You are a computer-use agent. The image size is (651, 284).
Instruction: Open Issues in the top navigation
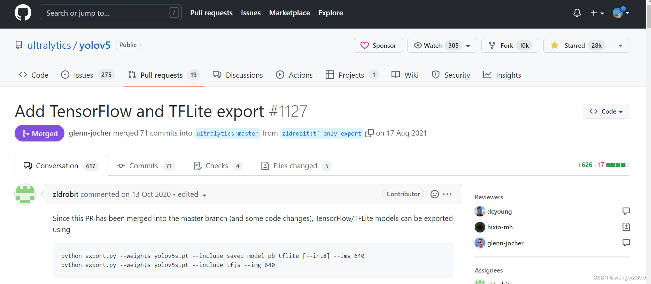[x=251, y=13]
